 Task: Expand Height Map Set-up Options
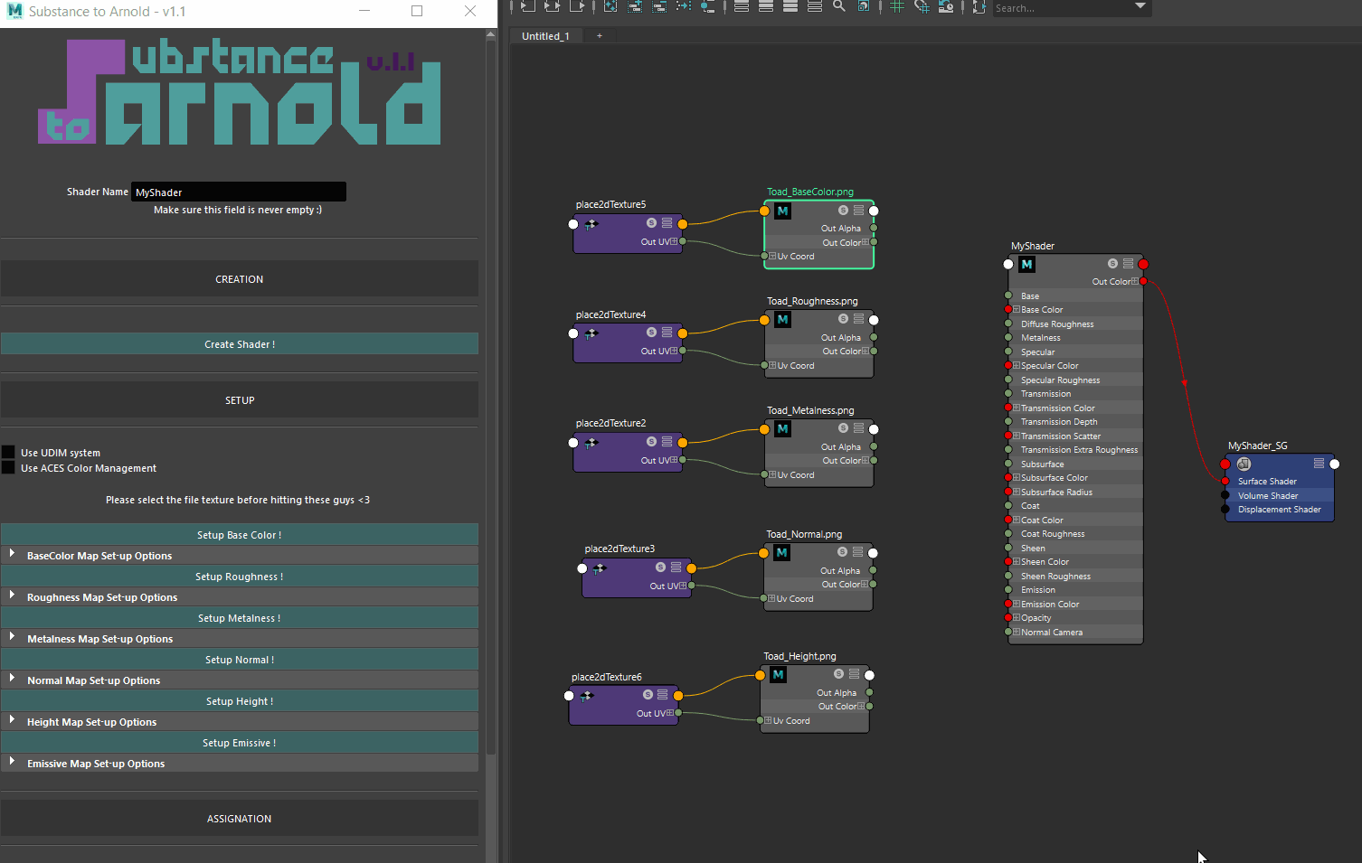coord(12,720)
